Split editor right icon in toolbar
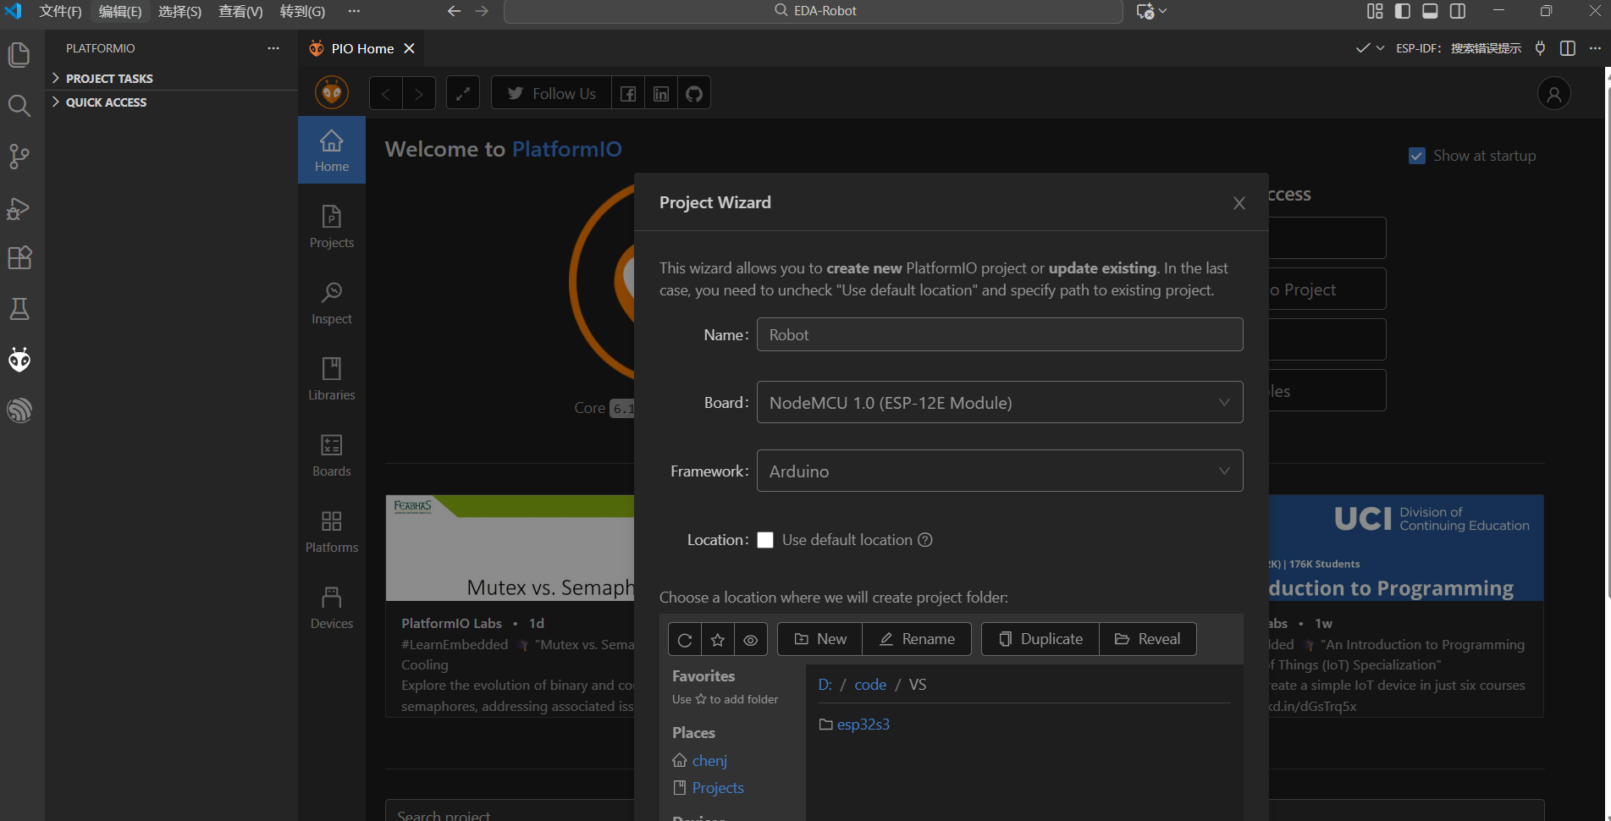Image resolution: width=1611 pixels, height=821 pixels. click(x=1567, y=48)
